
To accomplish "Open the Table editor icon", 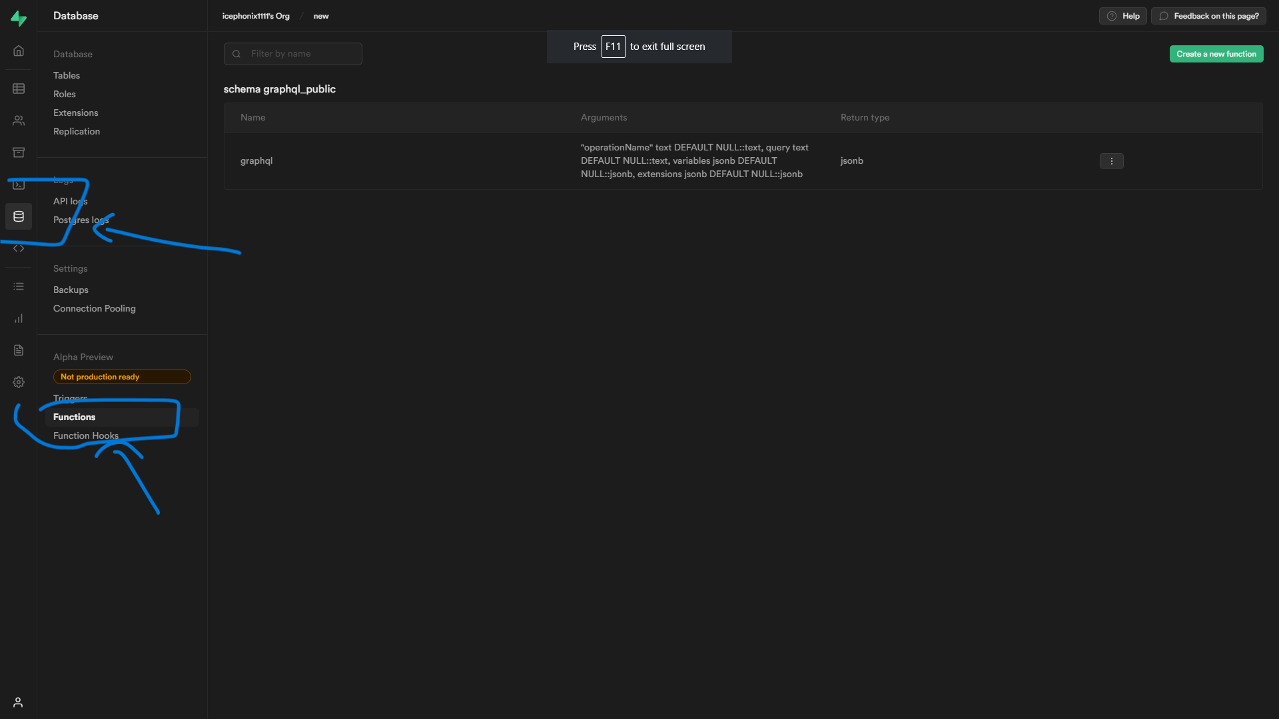I will click(x=19, y=89).
